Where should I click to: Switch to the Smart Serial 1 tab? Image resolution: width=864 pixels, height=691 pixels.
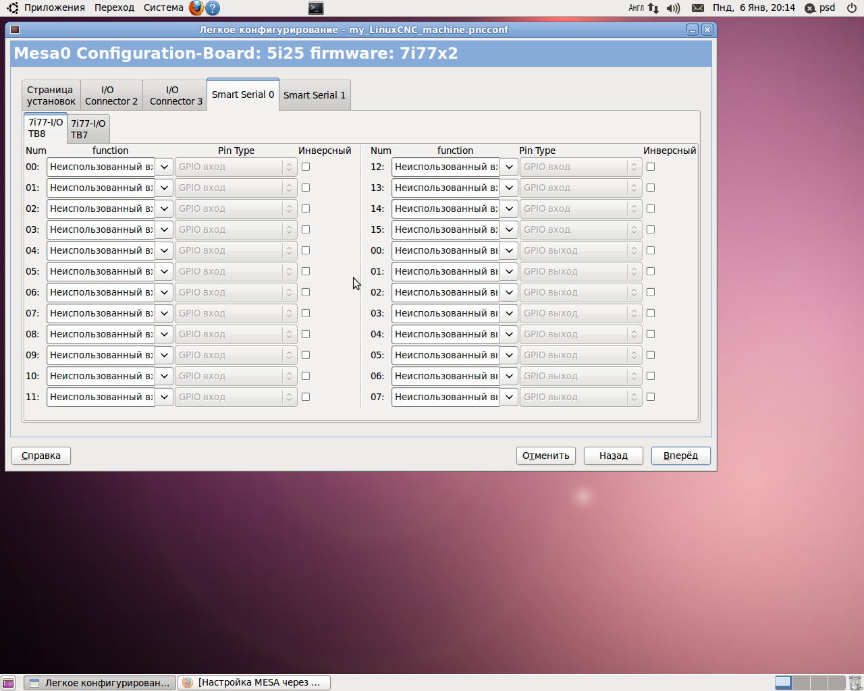point(315,95)
